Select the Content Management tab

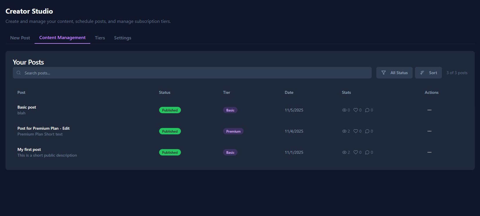pos(62,38)
